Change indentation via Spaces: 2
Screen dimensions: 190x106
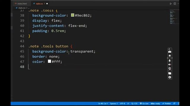coord(114,104)
